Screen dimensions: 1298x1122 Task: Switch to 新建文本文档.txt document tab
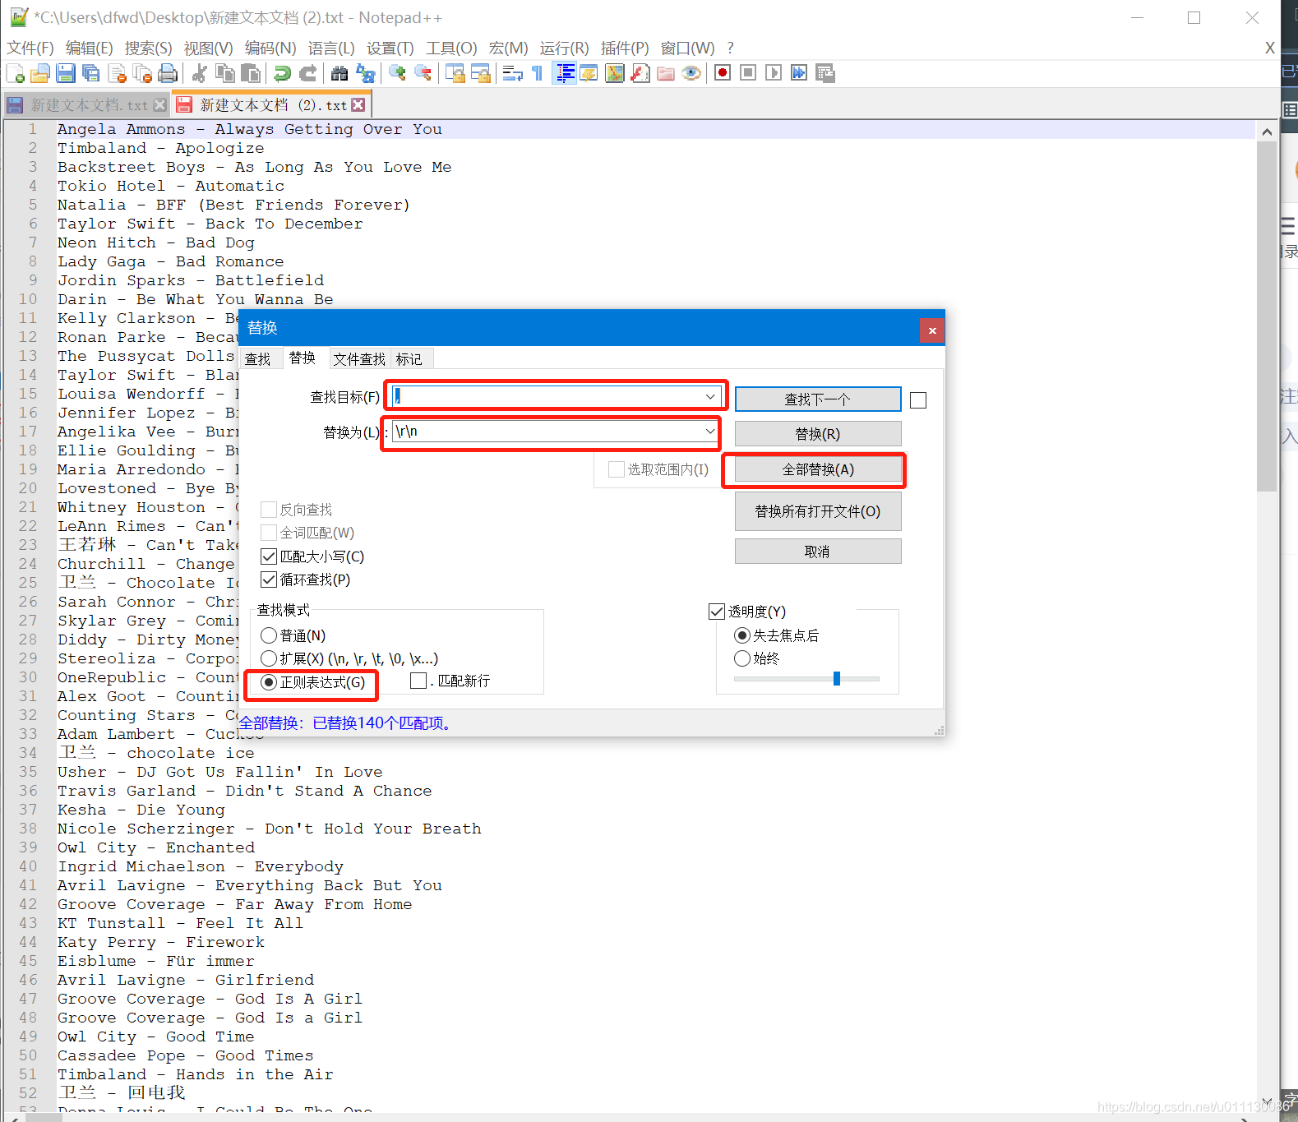point(87,105)
